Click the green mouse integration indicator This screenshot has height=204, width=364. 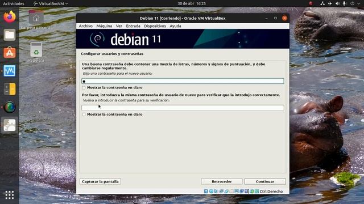(x=252, y=192)
